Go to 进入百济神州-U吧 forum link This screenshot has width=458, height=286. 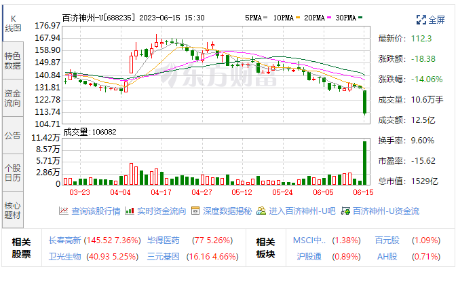(x=302, y=211)
